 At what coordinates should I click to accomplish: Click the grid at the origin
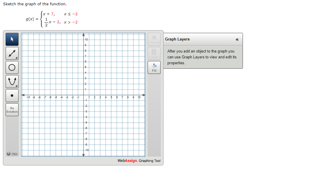tap(83, 95)
